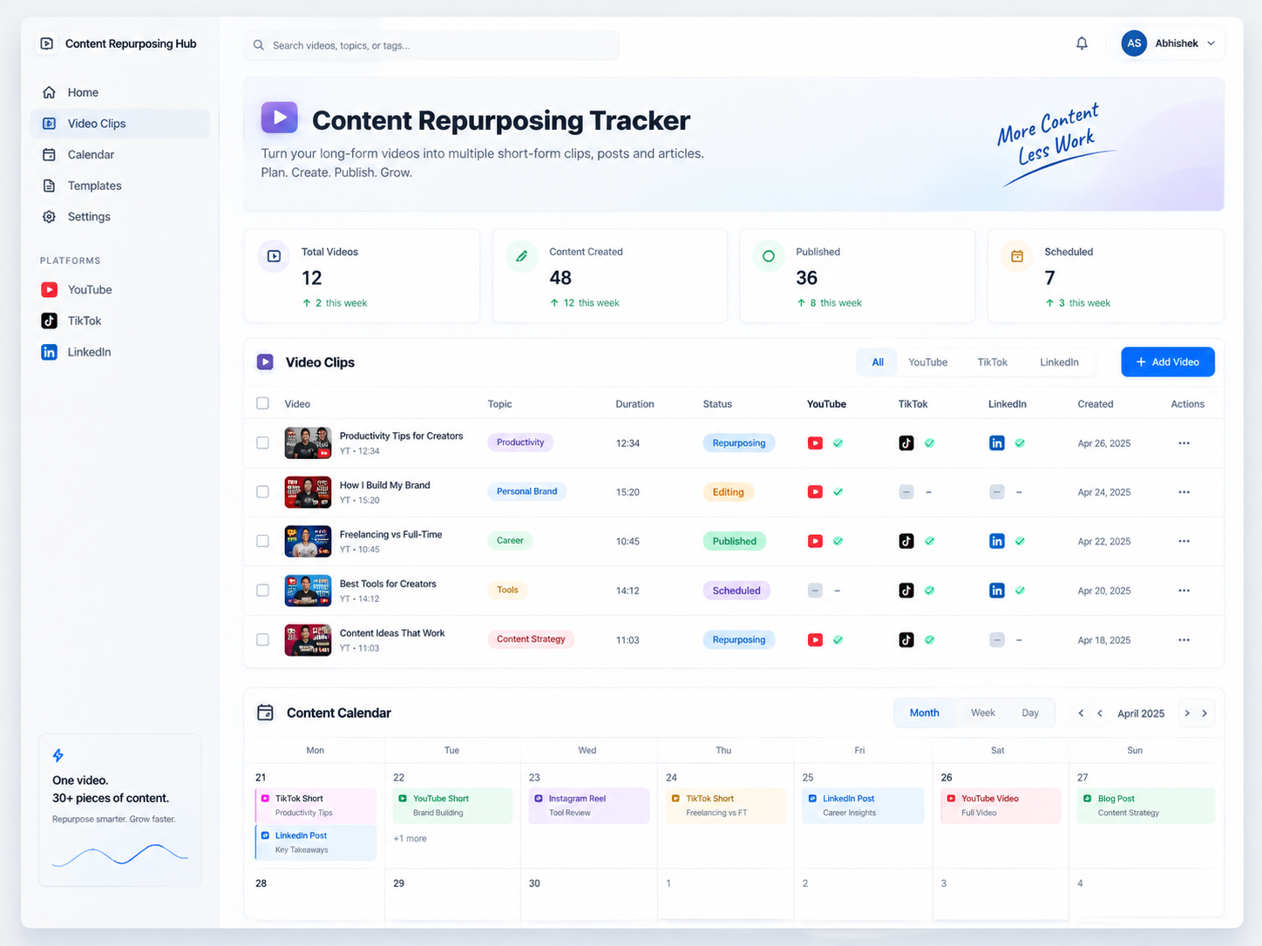Open actions menu for Content Ideas That Work
1262x946 pixels.
[x=1184, y=640]
